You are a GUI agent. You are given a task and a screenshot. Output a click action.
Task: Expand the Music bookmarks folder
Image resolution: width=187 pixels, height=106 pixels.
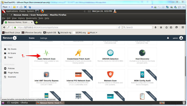pos(93,32)
